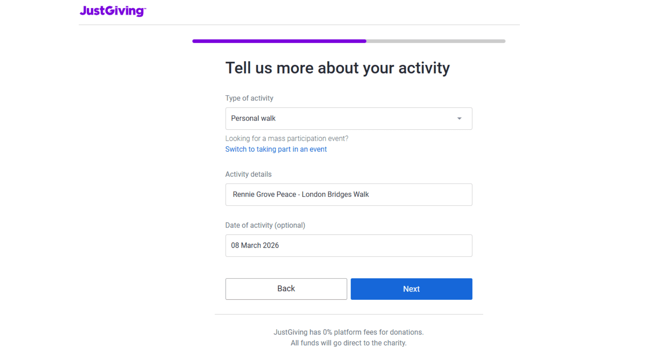Click the Date of activity (optional) label
The image size is (669, 352).
(x=265, y=225)
